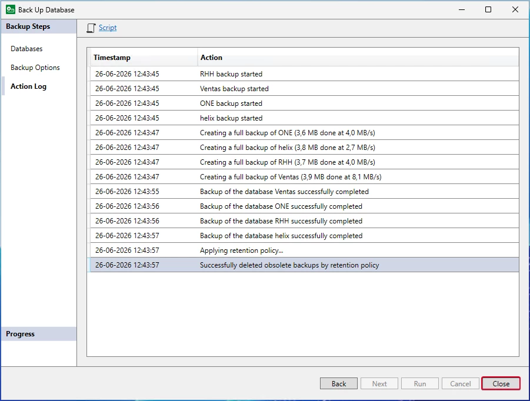Click the Run button
The width and height of the screenshot is (530, 401).
(420, 384)
